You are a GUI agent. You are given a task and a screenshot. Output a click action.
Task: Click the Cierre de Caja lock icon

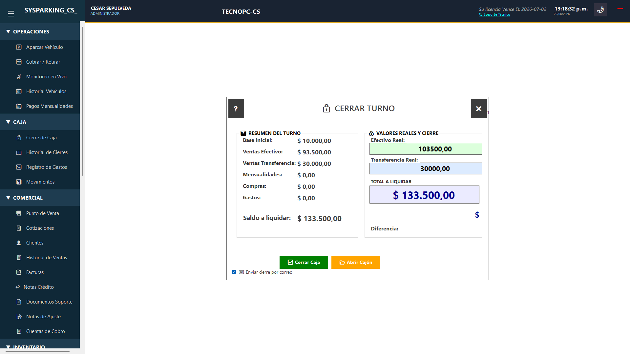(x=19, y=138)
